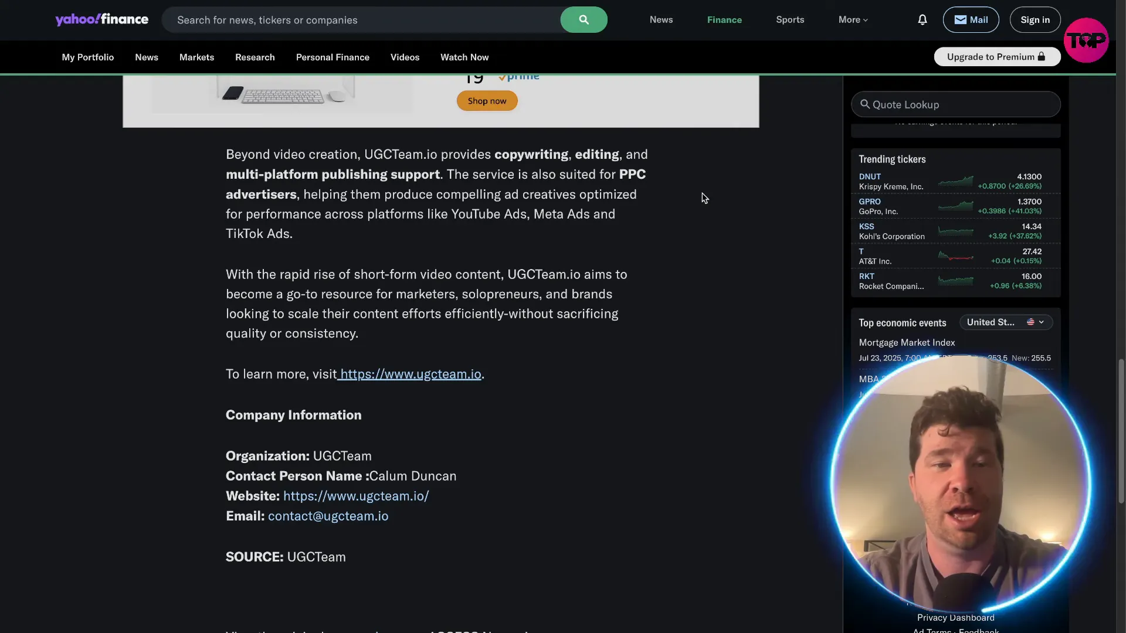The image size is (1126, 633).
Task: Click the Kohl's Corporation price 14.34
Action: tap(1031, 226)
